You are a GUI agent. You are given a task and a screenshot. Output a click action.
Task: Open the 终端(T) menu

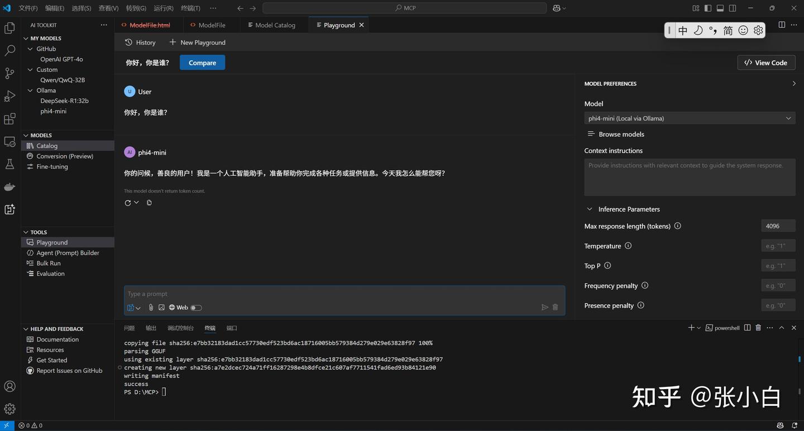190,8
